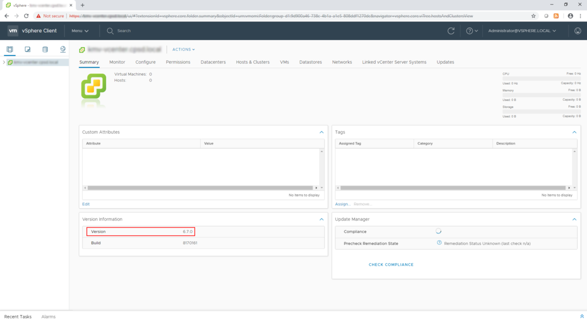Click Edit link under Custom Attributes
The width and height of the screenshot is (587, 321).
[x=86, y=204]
